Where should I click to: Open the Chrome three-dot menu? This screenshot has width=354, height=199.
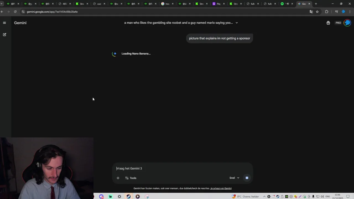(x=350, y=12)
